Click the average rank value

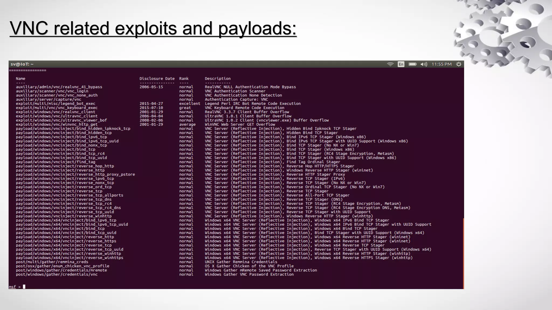point(188,124)
